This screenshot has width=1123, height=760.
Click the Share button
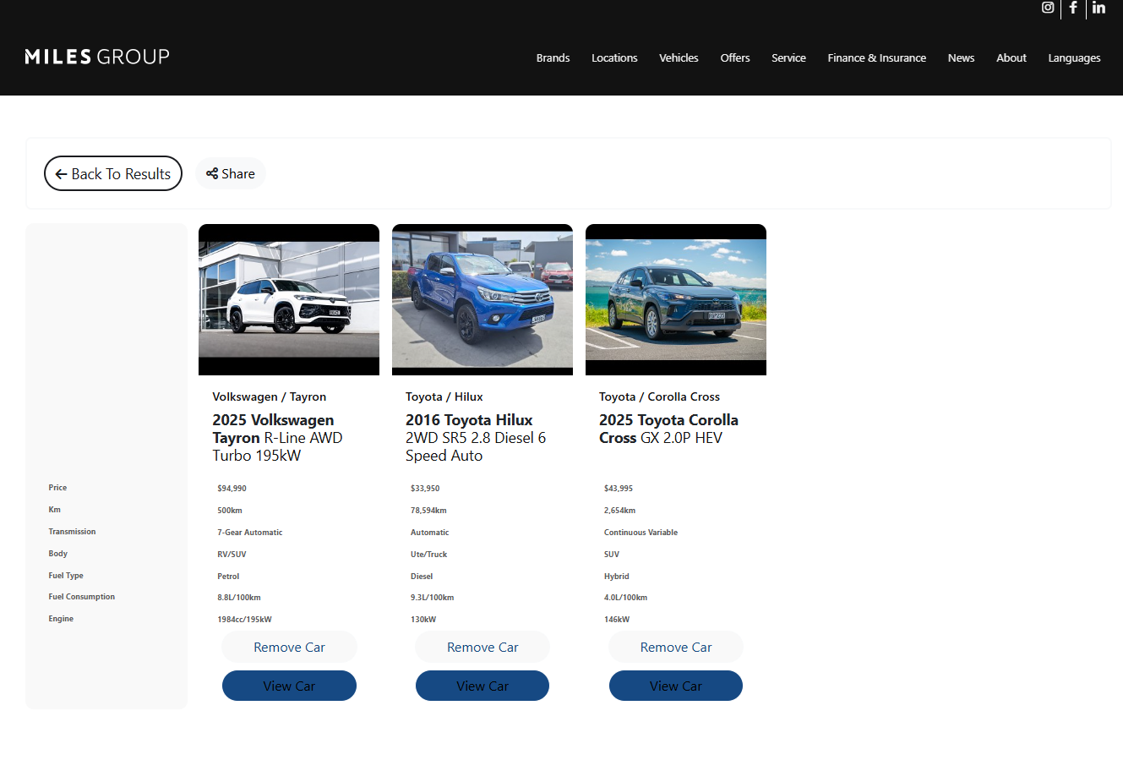(231, 173)
